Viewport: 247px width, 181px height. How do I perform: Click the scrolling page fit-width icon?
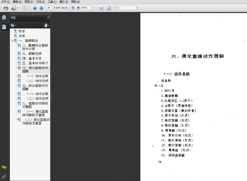click(101, 8)
